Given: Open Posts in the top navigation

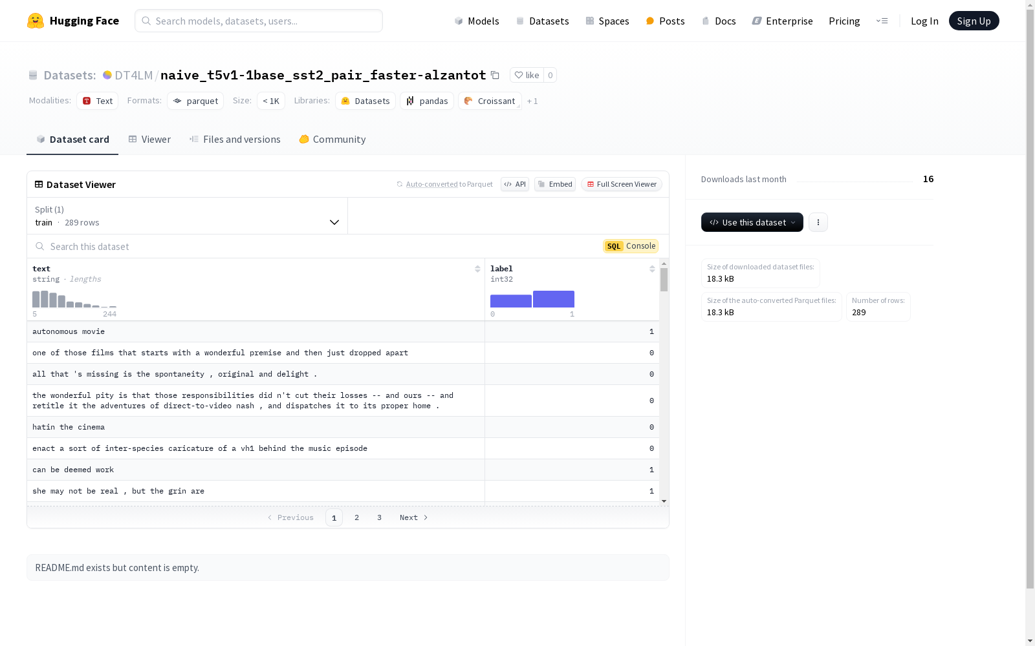Looking at the screenshot, I should (665, 21).
